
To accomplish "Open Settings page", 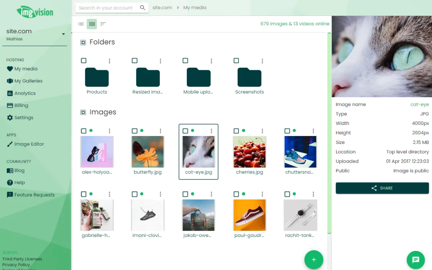I will tap(24, 118).
